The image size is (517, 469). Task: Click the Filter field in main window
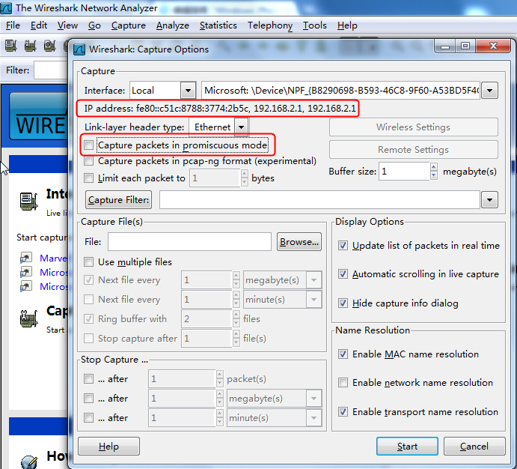coord(51,70)
